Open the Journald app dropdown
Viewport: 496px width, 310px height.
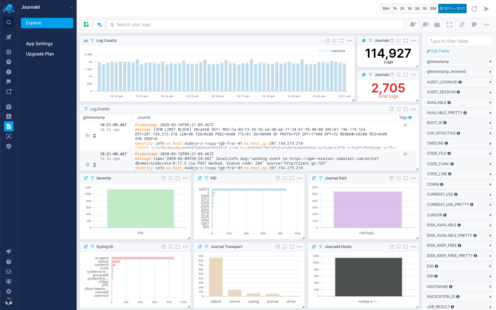pos(46,7)
